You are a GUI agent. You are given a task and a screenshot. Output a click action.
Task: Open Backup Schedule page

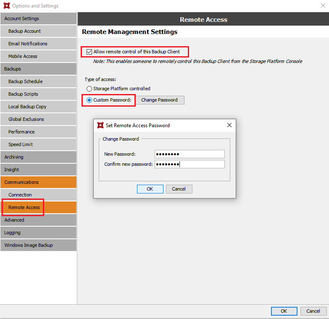[x=38, y=81]
